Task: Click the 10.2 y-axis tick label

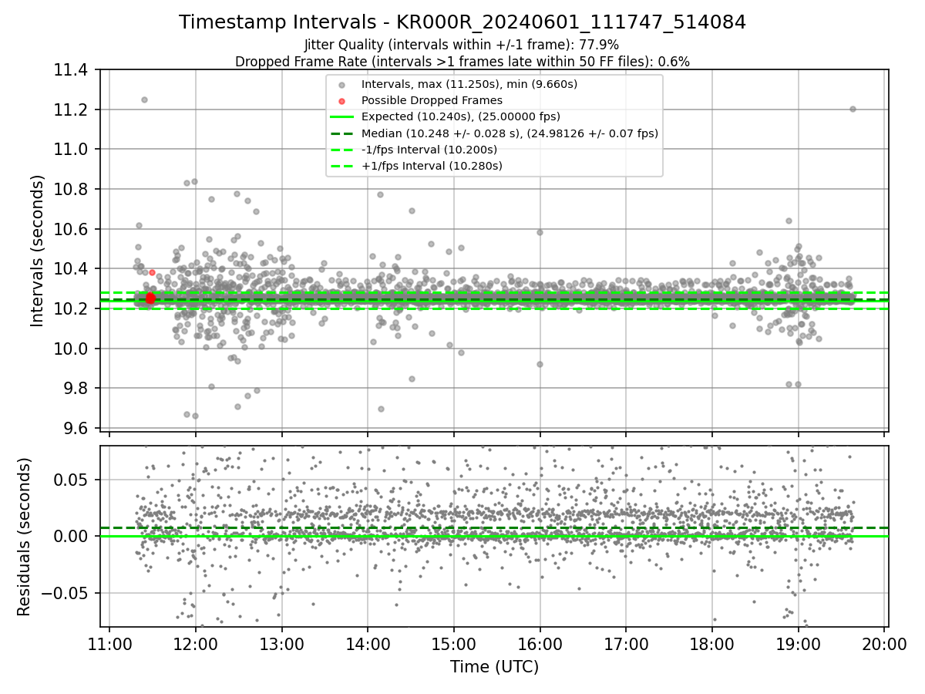Action: pos(72,309)
